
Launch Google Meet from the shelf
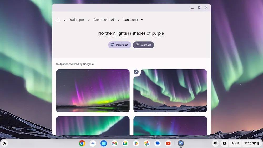click(x=125, y=143)
